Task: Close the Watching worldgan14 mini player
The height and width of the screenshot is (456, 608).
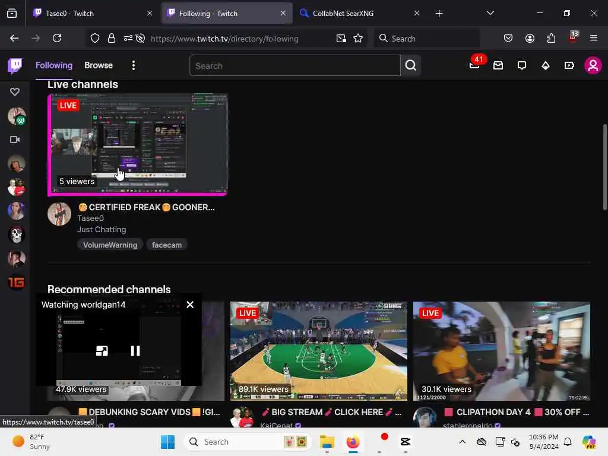Action: pyautogui.click(x=190, y=305)
